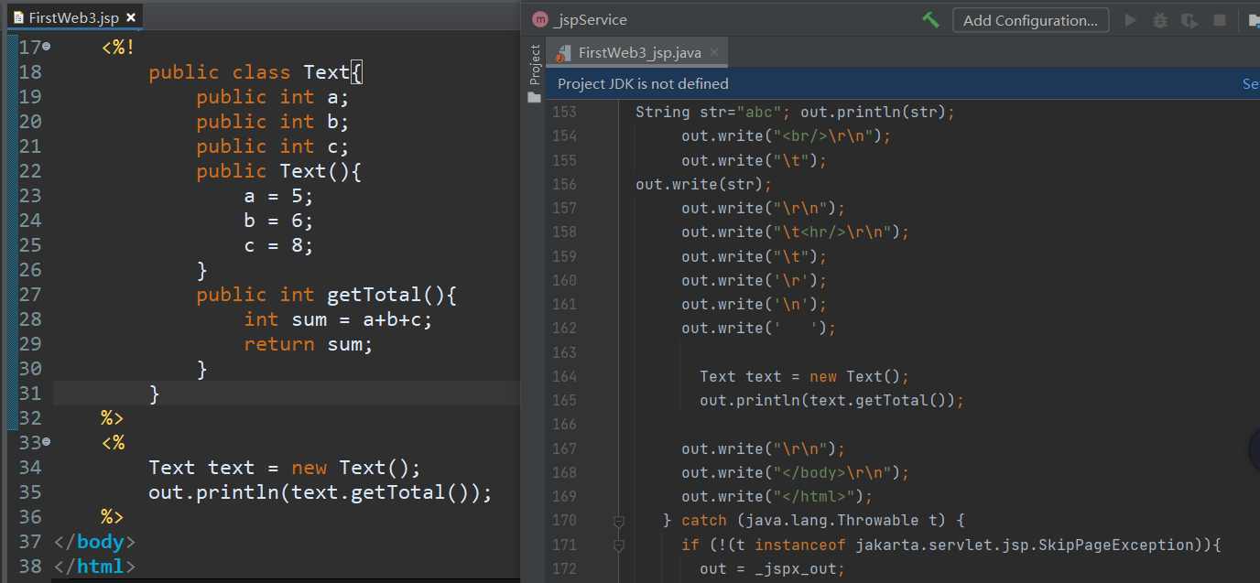Click 'out.println(text.getTotal());' on Java line 165
Image resolution: width=1260 pixels, height=583 pixels.
tap(832, 400)
